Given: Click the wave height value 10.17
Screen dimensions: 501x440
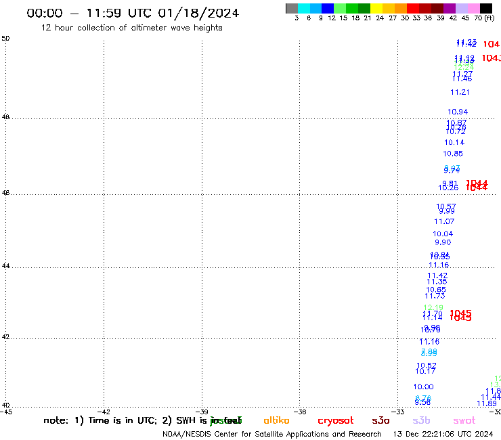Looking at the screenshot, I should click(x=425, y=372).
